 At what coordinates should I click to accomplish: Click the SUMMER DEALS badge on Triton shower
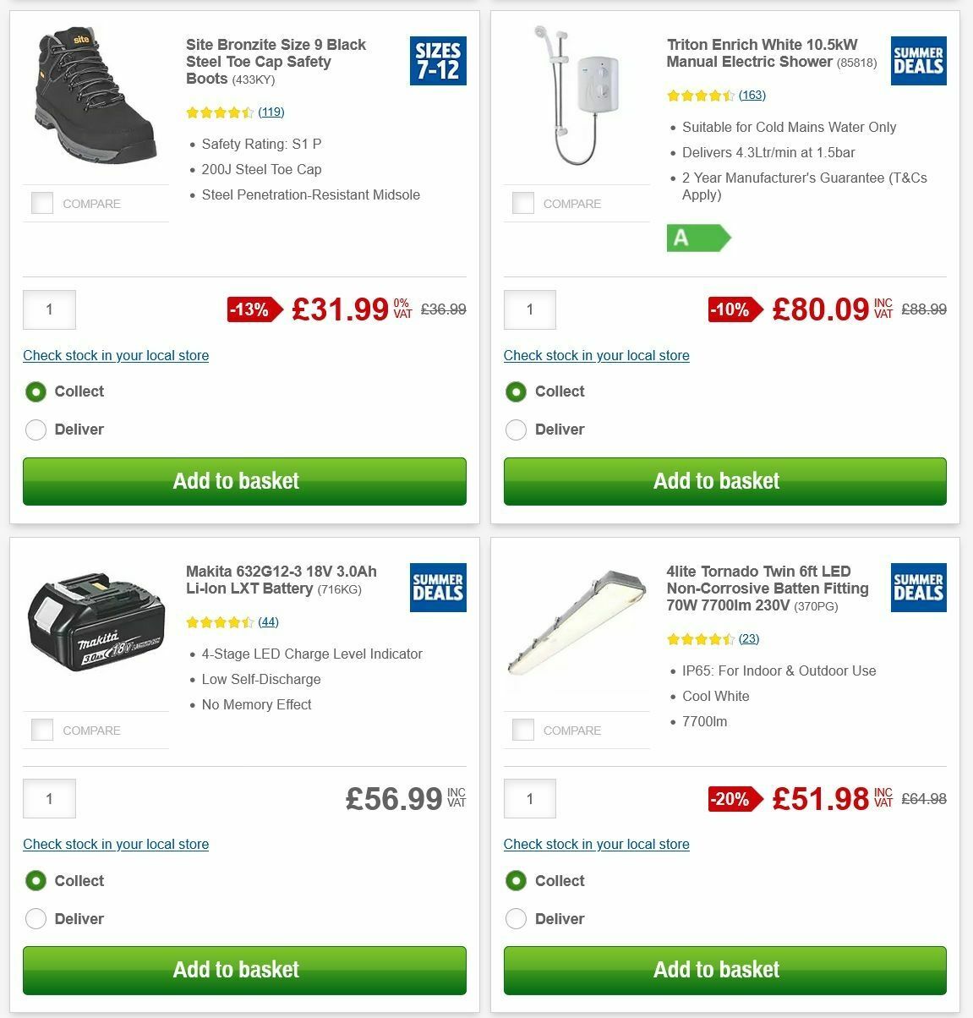tap(918, 61)
